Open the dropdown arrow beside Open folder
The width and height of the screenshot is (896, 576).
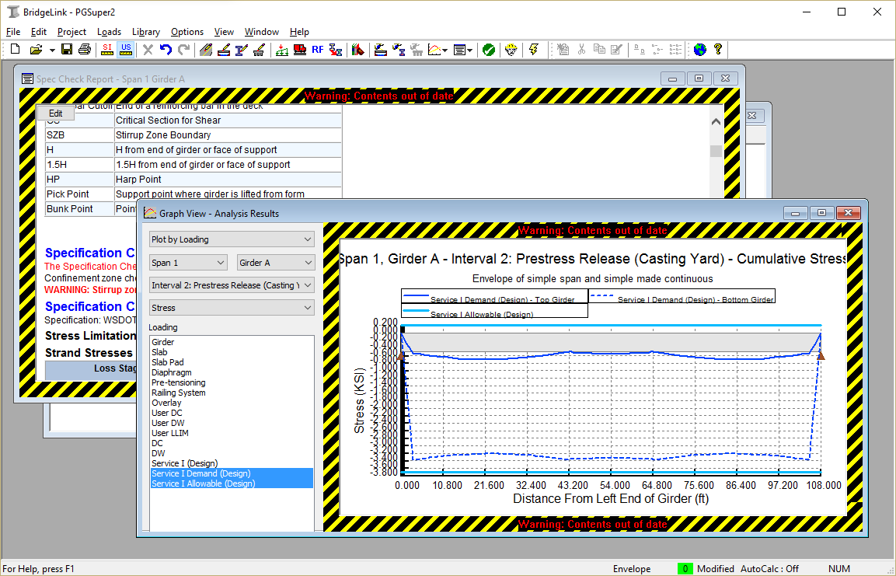[x=51, y=51]
